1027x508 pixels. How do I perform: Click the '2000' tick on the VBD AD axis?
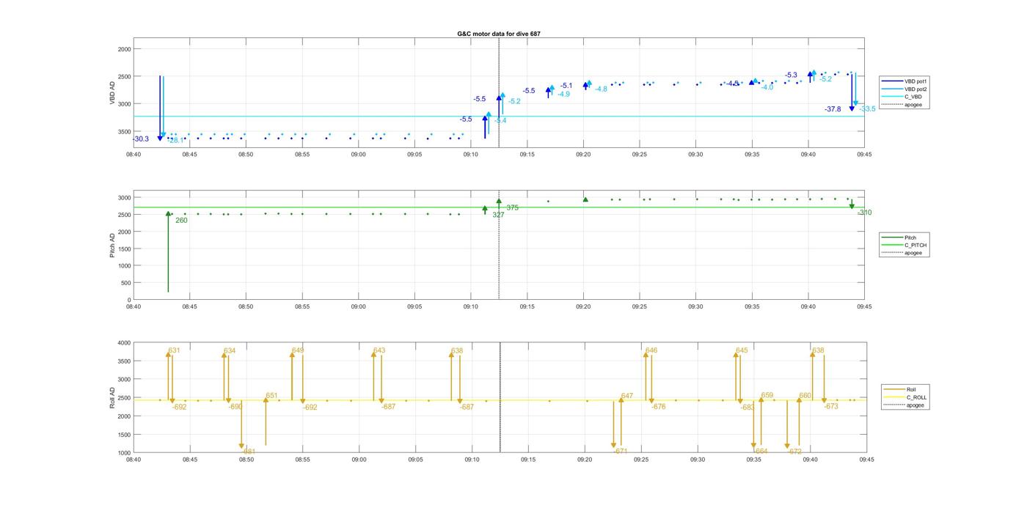point(124,49)
